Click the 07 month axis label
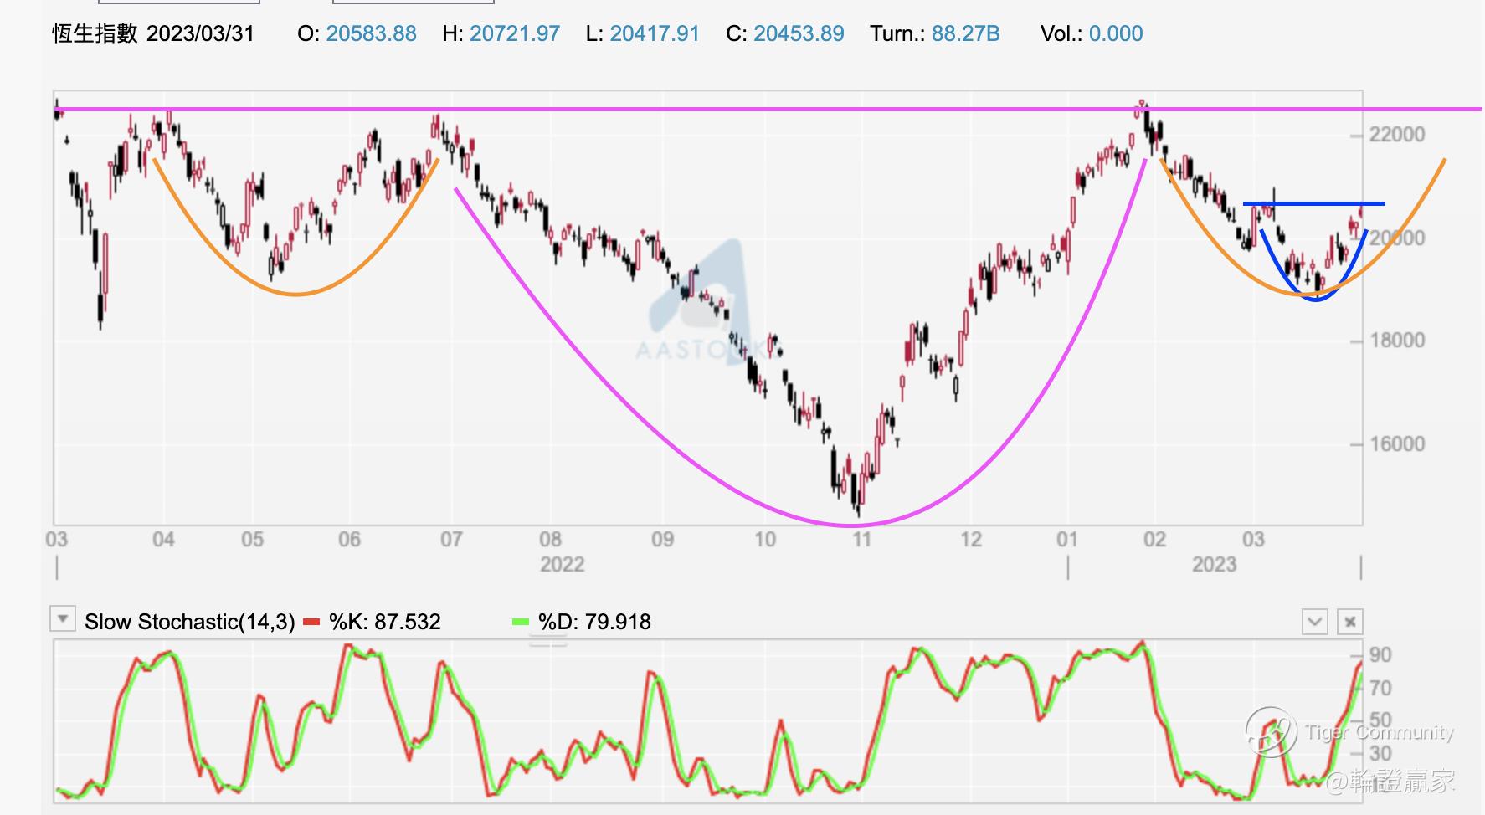Screen dimensions: 1485x815 pyautogui.click(x=451, y=539)
